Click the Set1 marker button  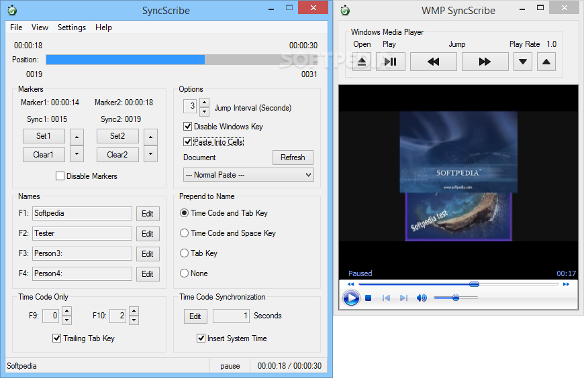tap(44, 136)
